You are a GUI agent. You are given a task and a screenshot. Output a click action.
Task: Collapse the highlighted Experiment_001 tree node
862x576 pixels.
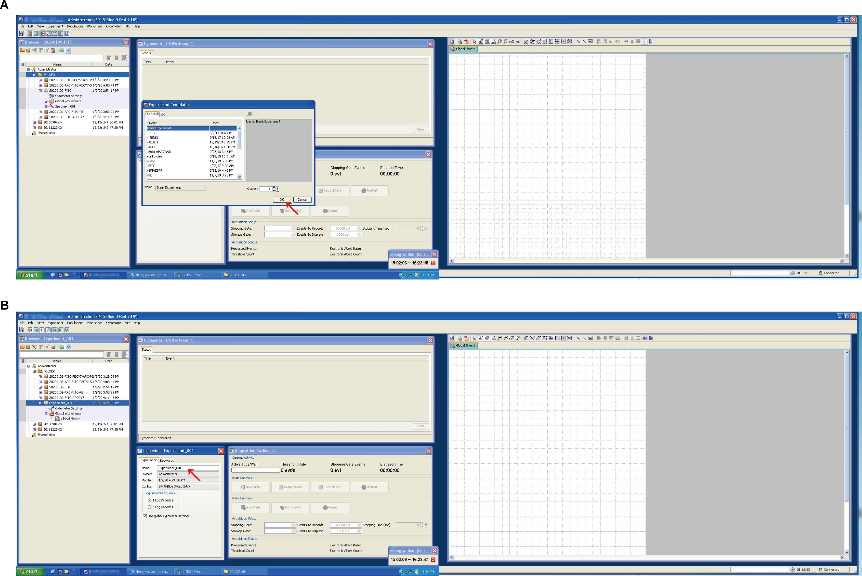pyautogui.click(x=41, y=403)
